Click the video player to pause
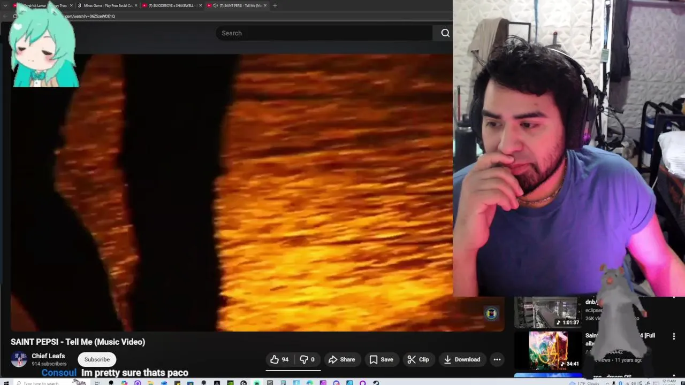685x385 pixels. [257, 192]
